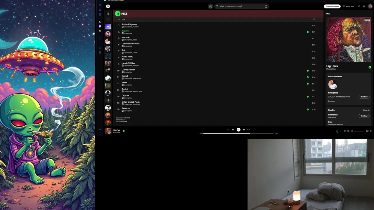Open History clock icon in browser sidebar

coord(100,43)
